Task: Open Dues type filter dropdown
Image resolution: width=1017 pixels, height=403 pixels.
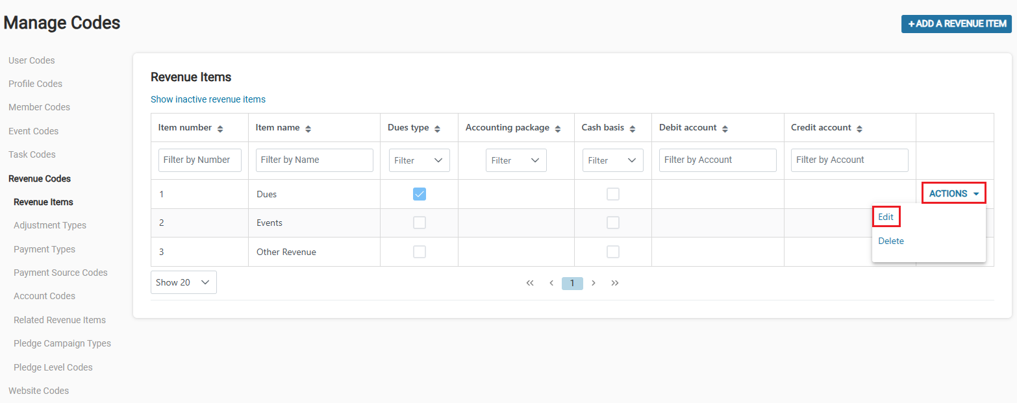Action: [x=420, y=160]
